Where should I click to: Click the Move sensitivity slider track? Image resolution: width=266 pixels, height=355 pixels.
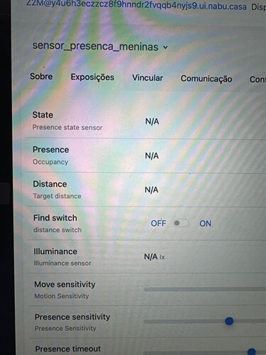pos(205,289)
